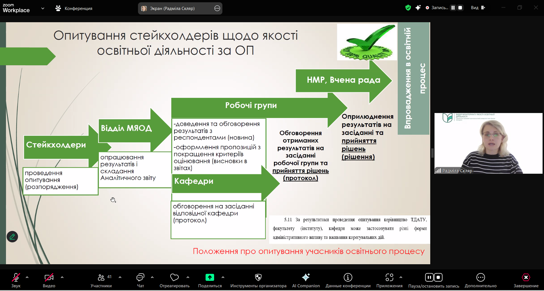Pause recording in bottom toolbar
Screen dimensions: 544x291
tap(429, 277)
